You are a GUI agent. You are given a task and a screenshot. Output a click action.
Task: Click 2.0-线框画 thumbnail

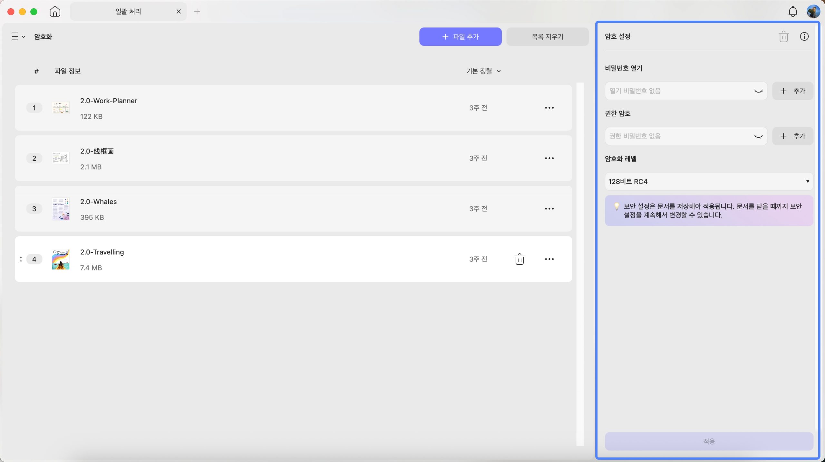point(61,158)
